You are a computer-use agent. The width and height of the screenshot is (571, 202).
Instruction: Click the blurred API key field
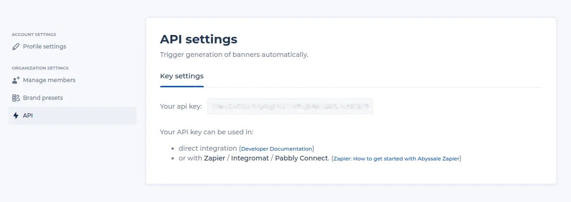point(290,106)
